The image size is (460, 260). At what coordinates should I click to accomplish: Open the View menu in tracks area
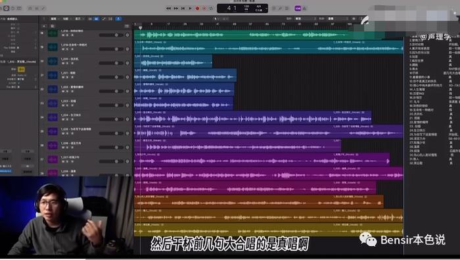click(x=78, y=19)
